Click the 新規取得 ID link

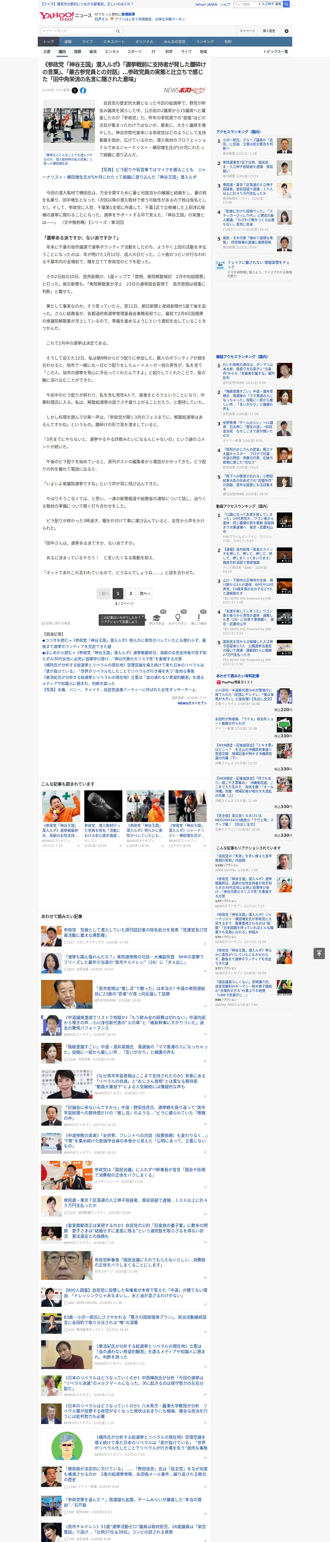[128, 14]
